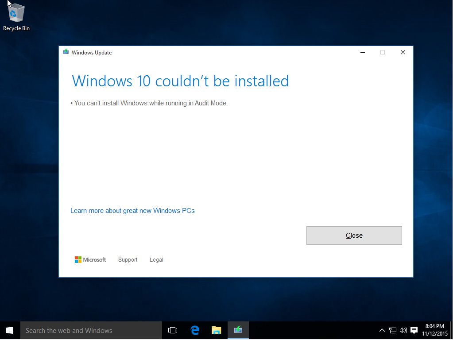This screenshot has height=340, width=453.
Task: Click the X to close Windows Update window
Action: (403, 52)
